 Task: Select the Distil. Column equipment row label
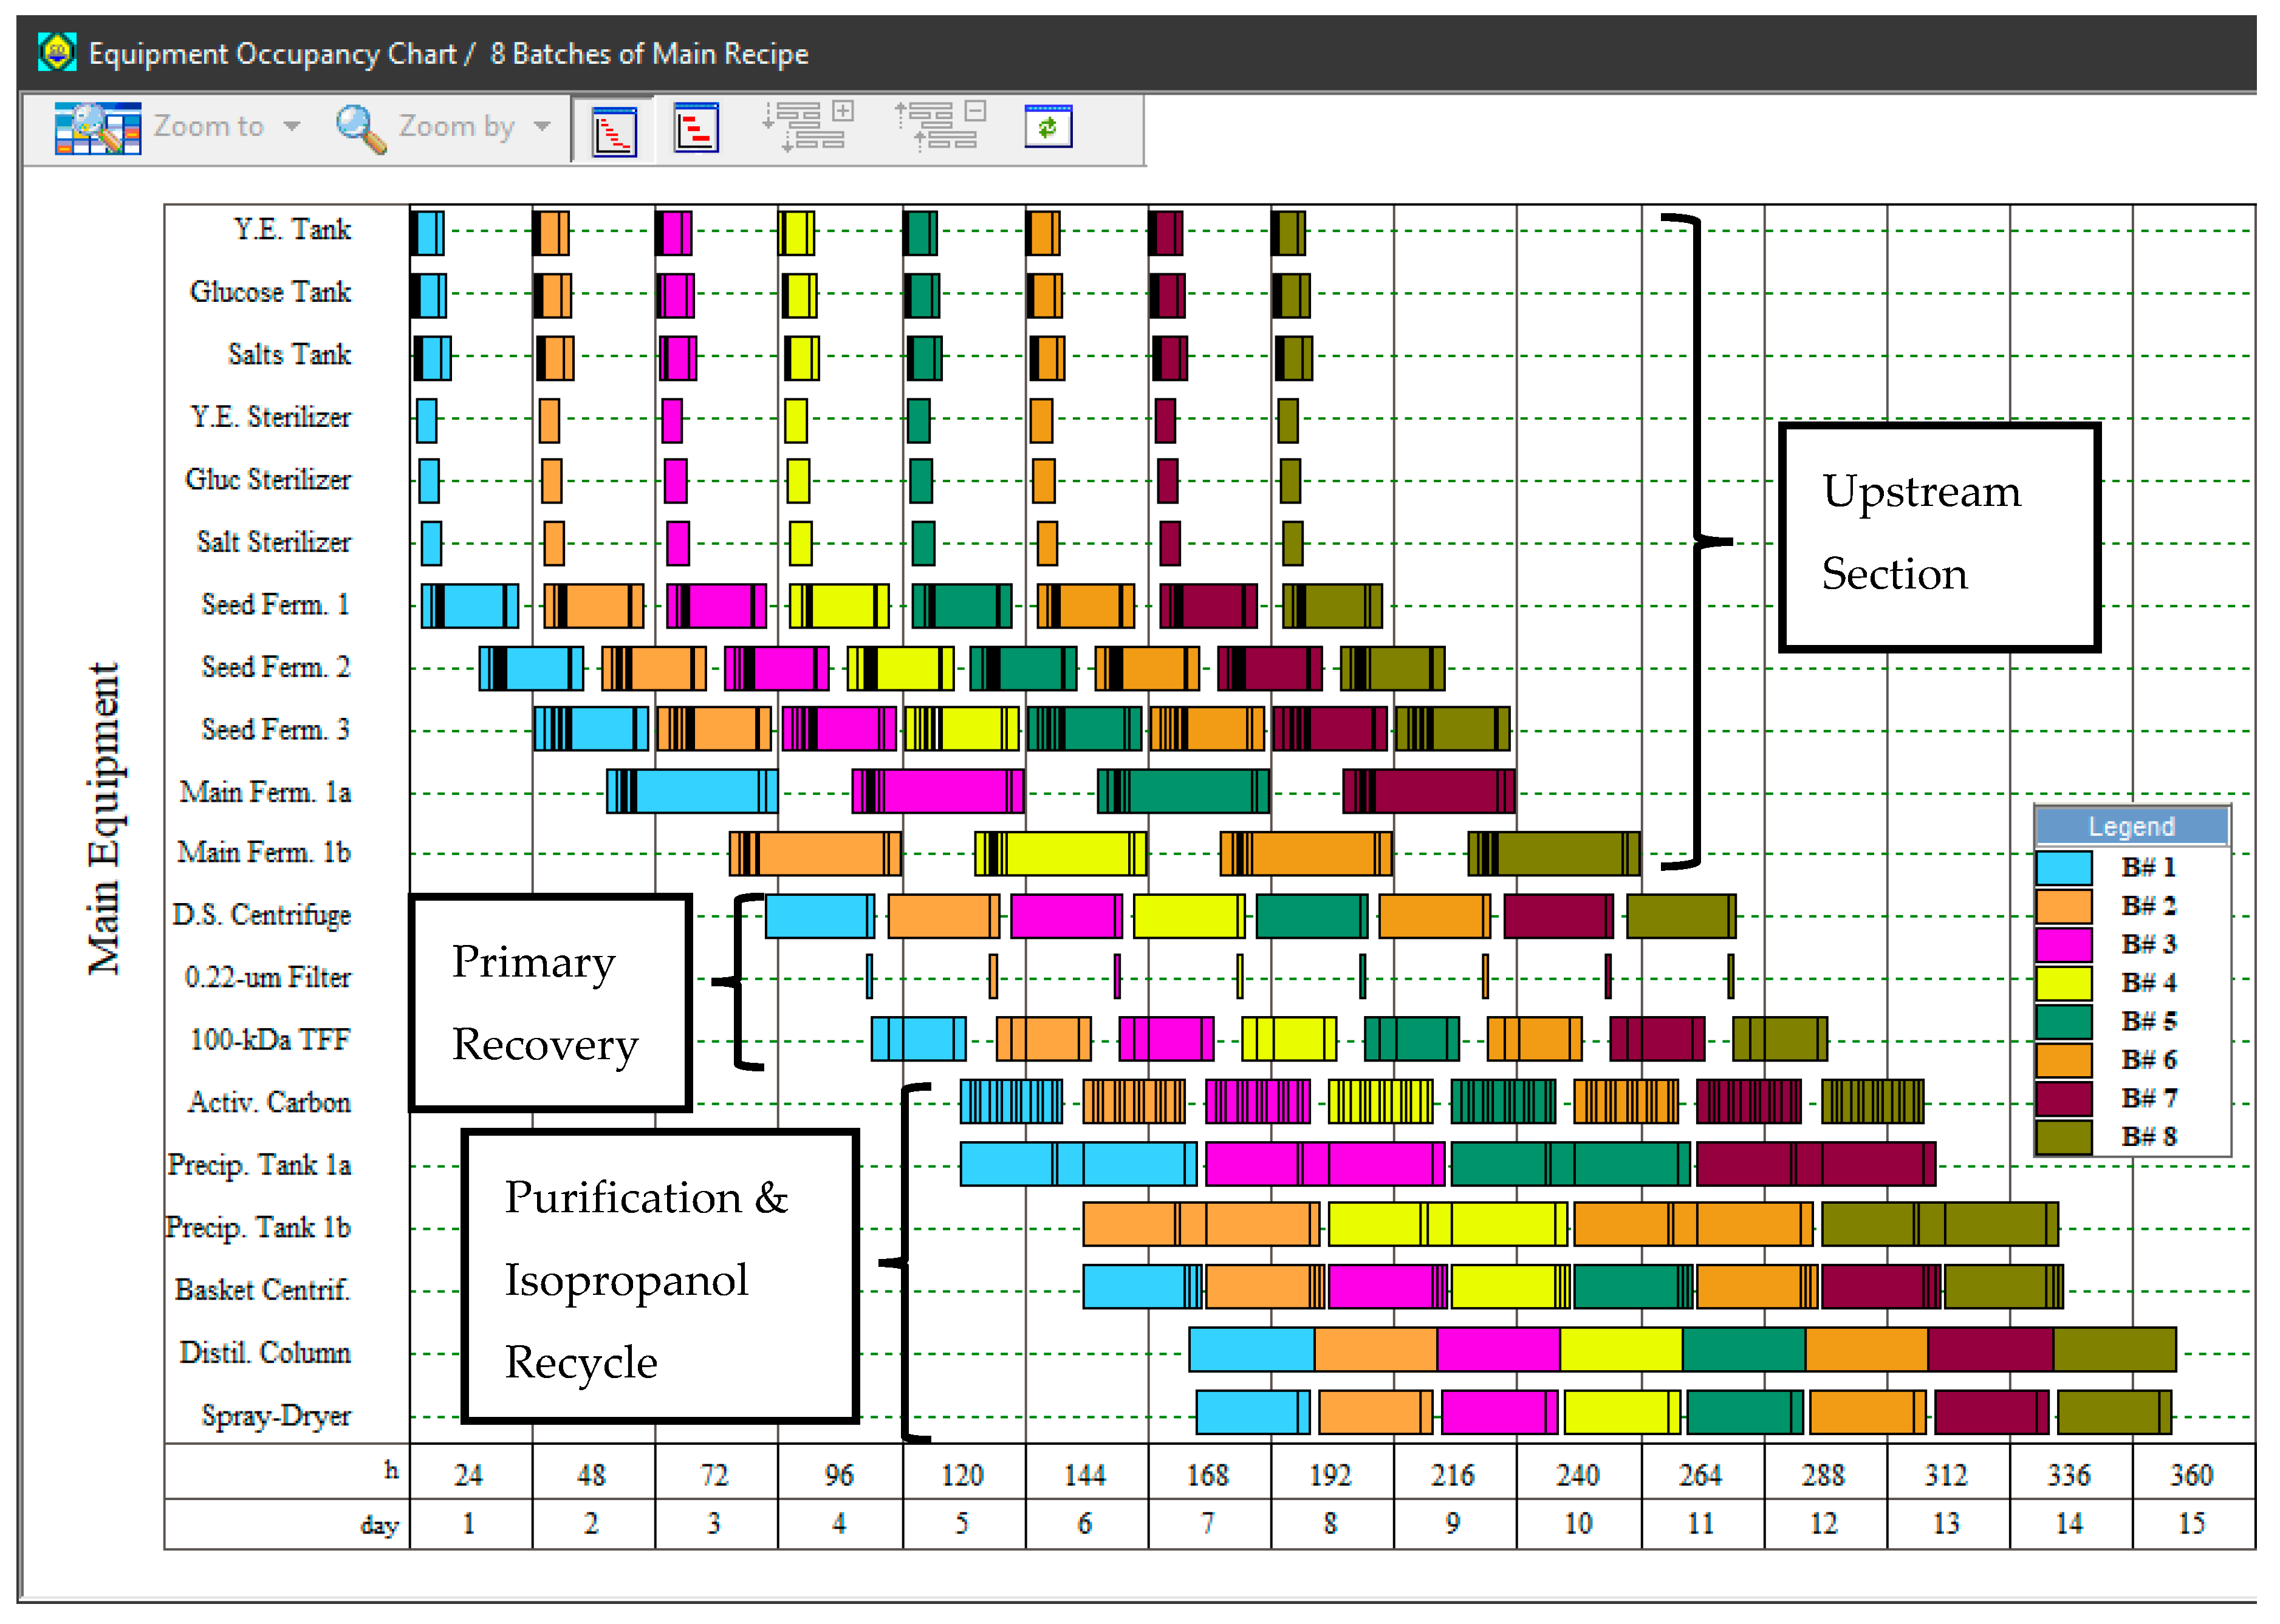[x=265, y=1353]
